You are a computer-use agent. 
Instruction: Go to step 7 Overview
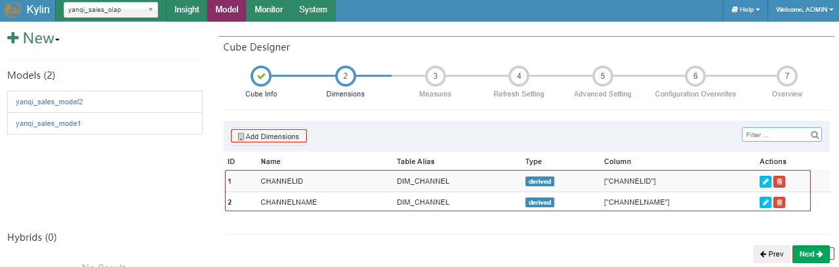point(787,76)
